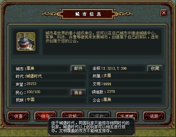This screenshot has width=176, height=137.
Task: Click the 民族 row showing 中国
Action: pos(48,100)
